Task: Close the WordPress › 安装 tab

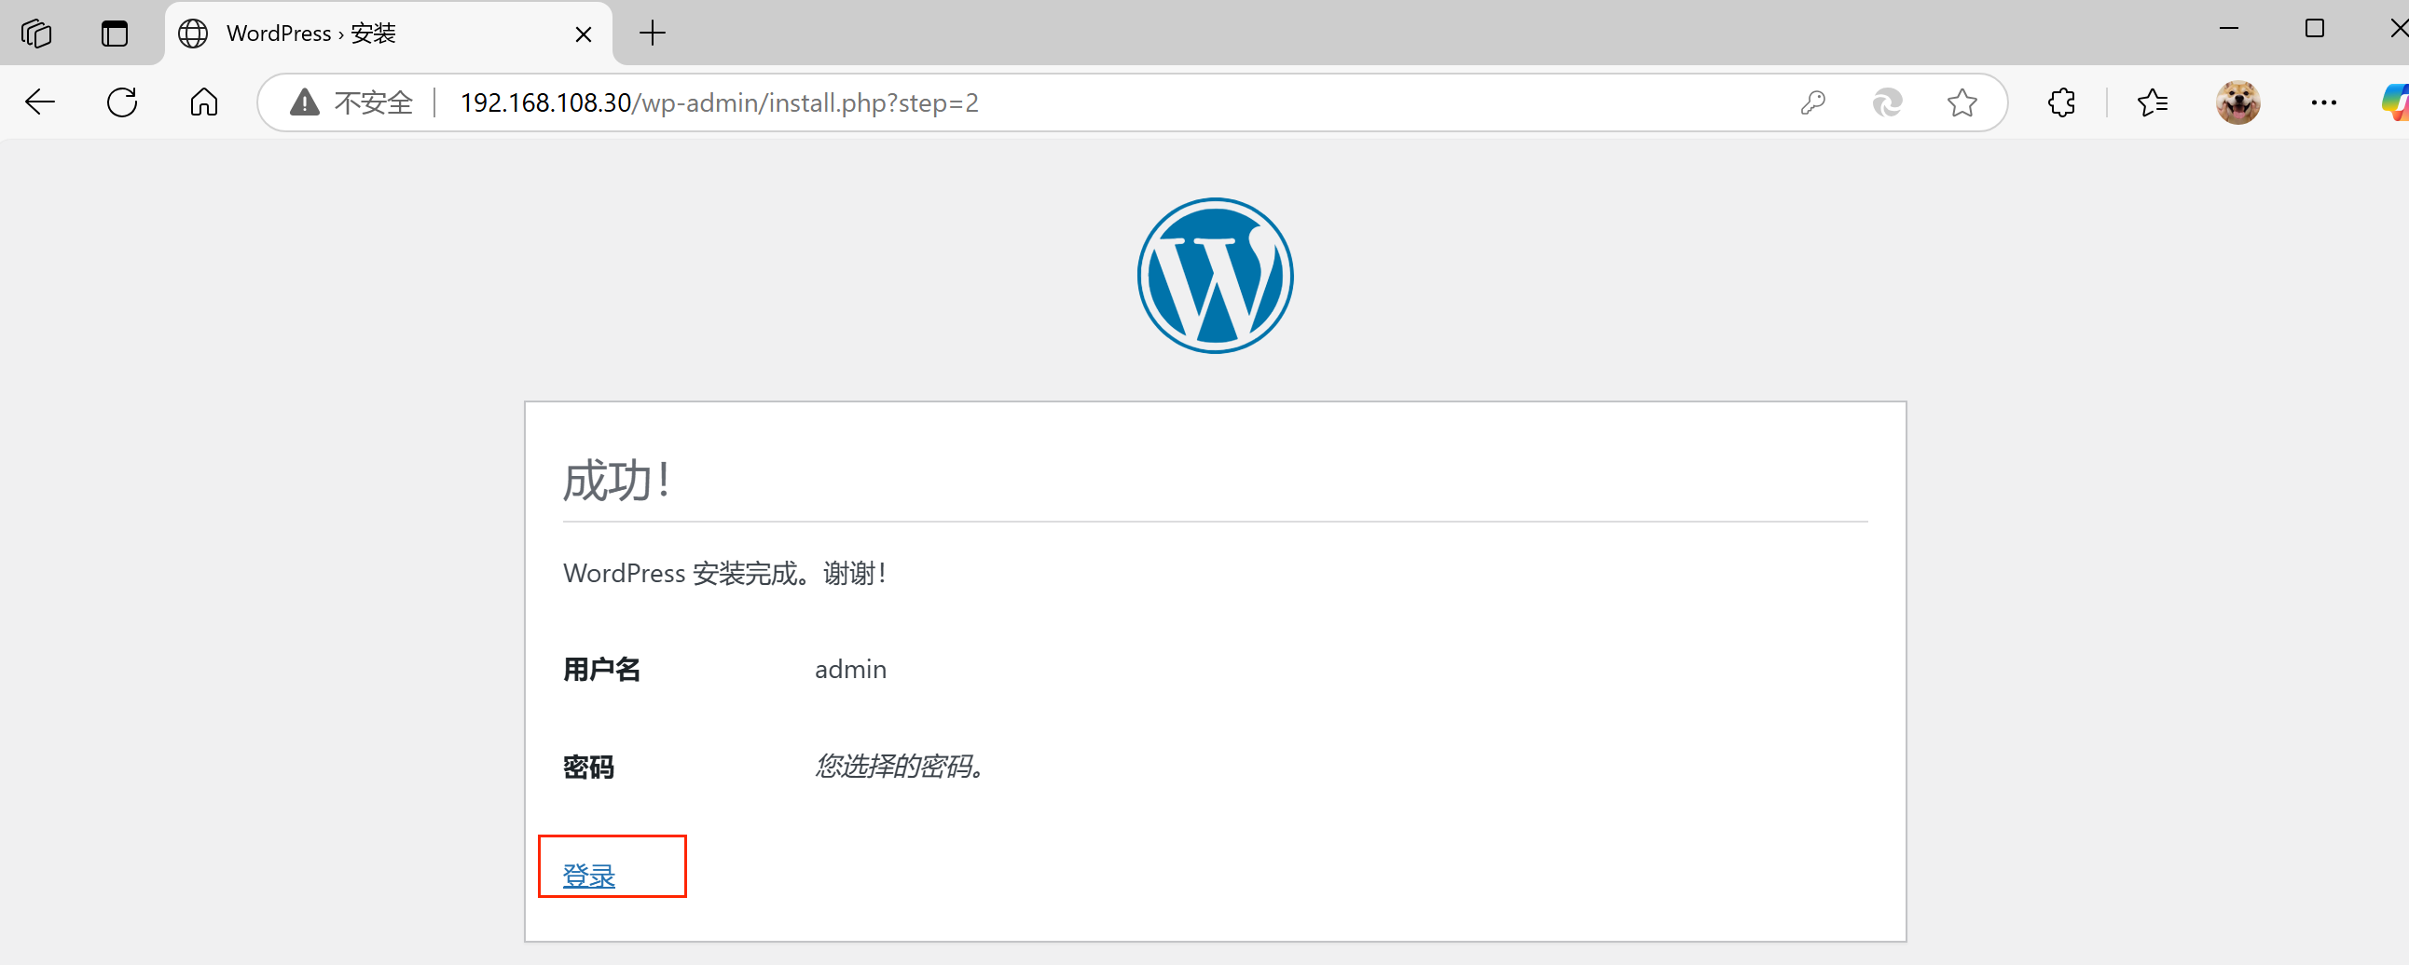Action: [x=584, y=34]
